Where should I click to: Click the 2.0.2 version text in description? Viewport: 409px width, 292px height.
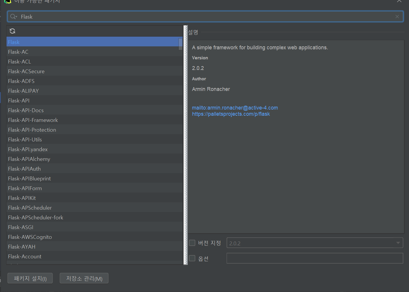tap(198, 68)
